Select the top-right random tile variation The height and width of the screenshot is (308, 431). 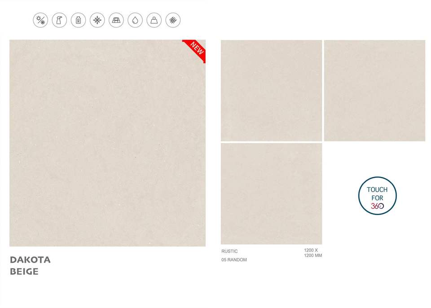[x=374, y=91]
